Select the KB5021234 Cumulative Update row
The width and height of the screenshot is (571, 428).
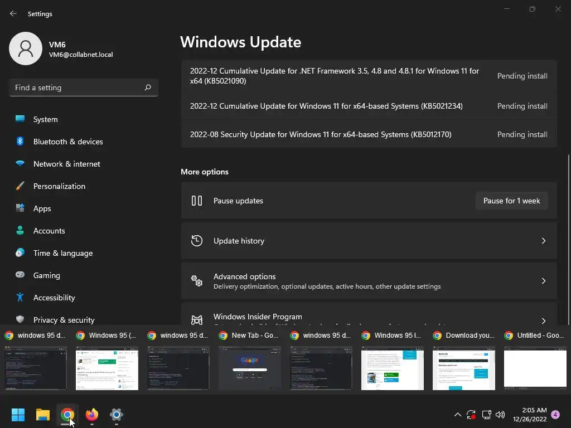pos(369,106)
